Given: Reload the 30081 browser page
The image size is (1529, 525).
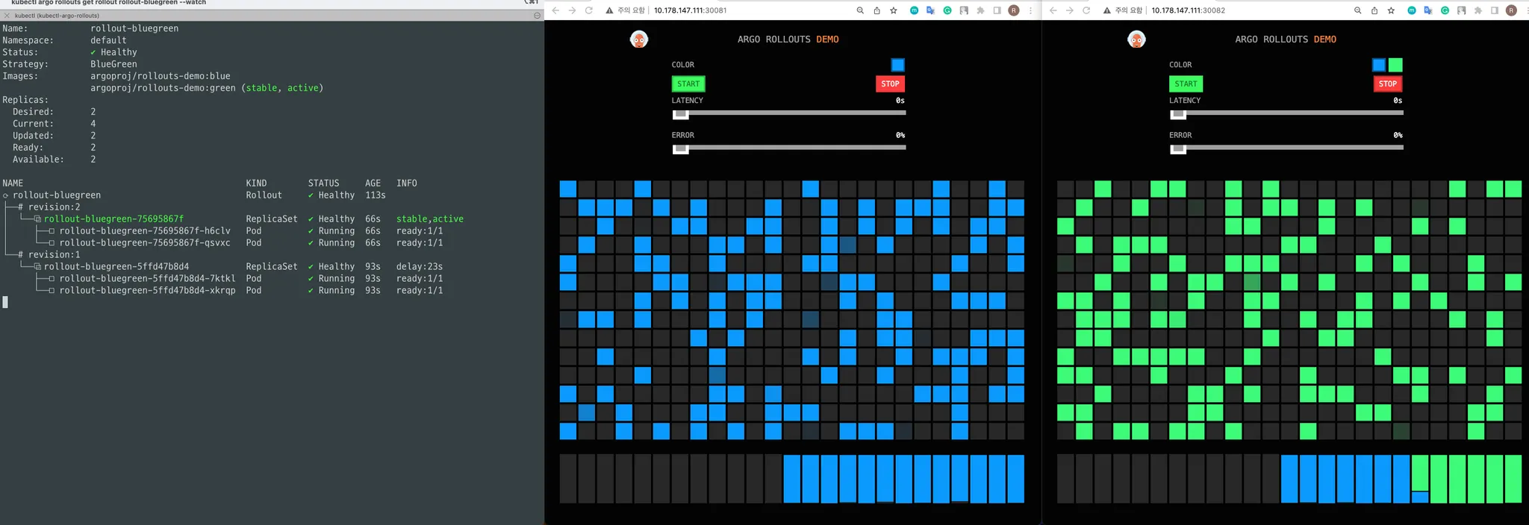Looking at the screenshot, I should [x=588, y=10].
